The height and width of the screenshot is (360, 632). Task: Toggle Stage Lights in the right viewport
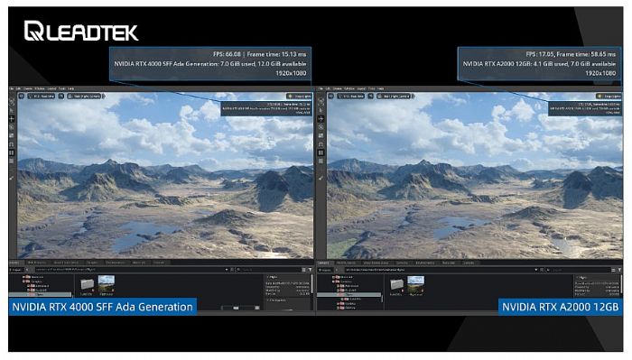(x=609, y=97)
